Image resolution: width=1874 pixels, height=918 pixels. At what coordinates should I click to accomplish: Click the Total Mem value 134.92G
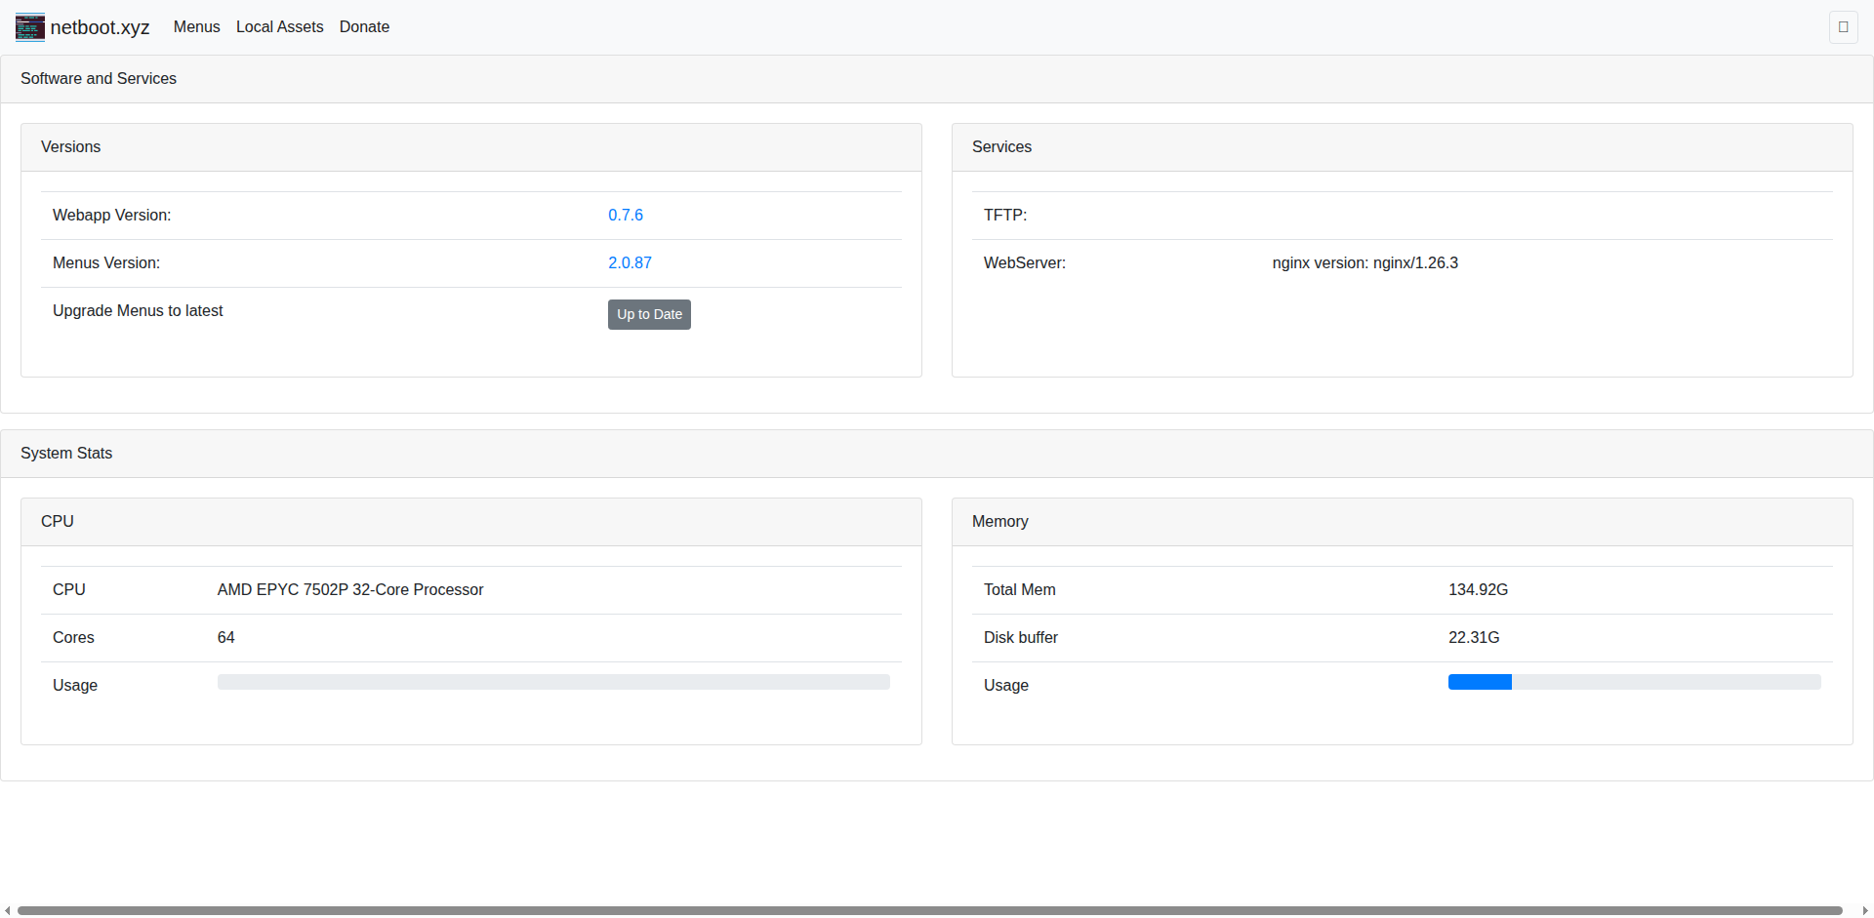[1478, 589]
